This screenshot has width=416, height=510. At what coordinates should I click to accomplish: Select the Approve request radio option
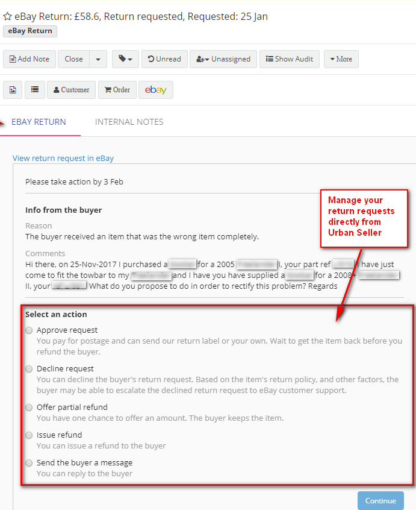(29, 330)
